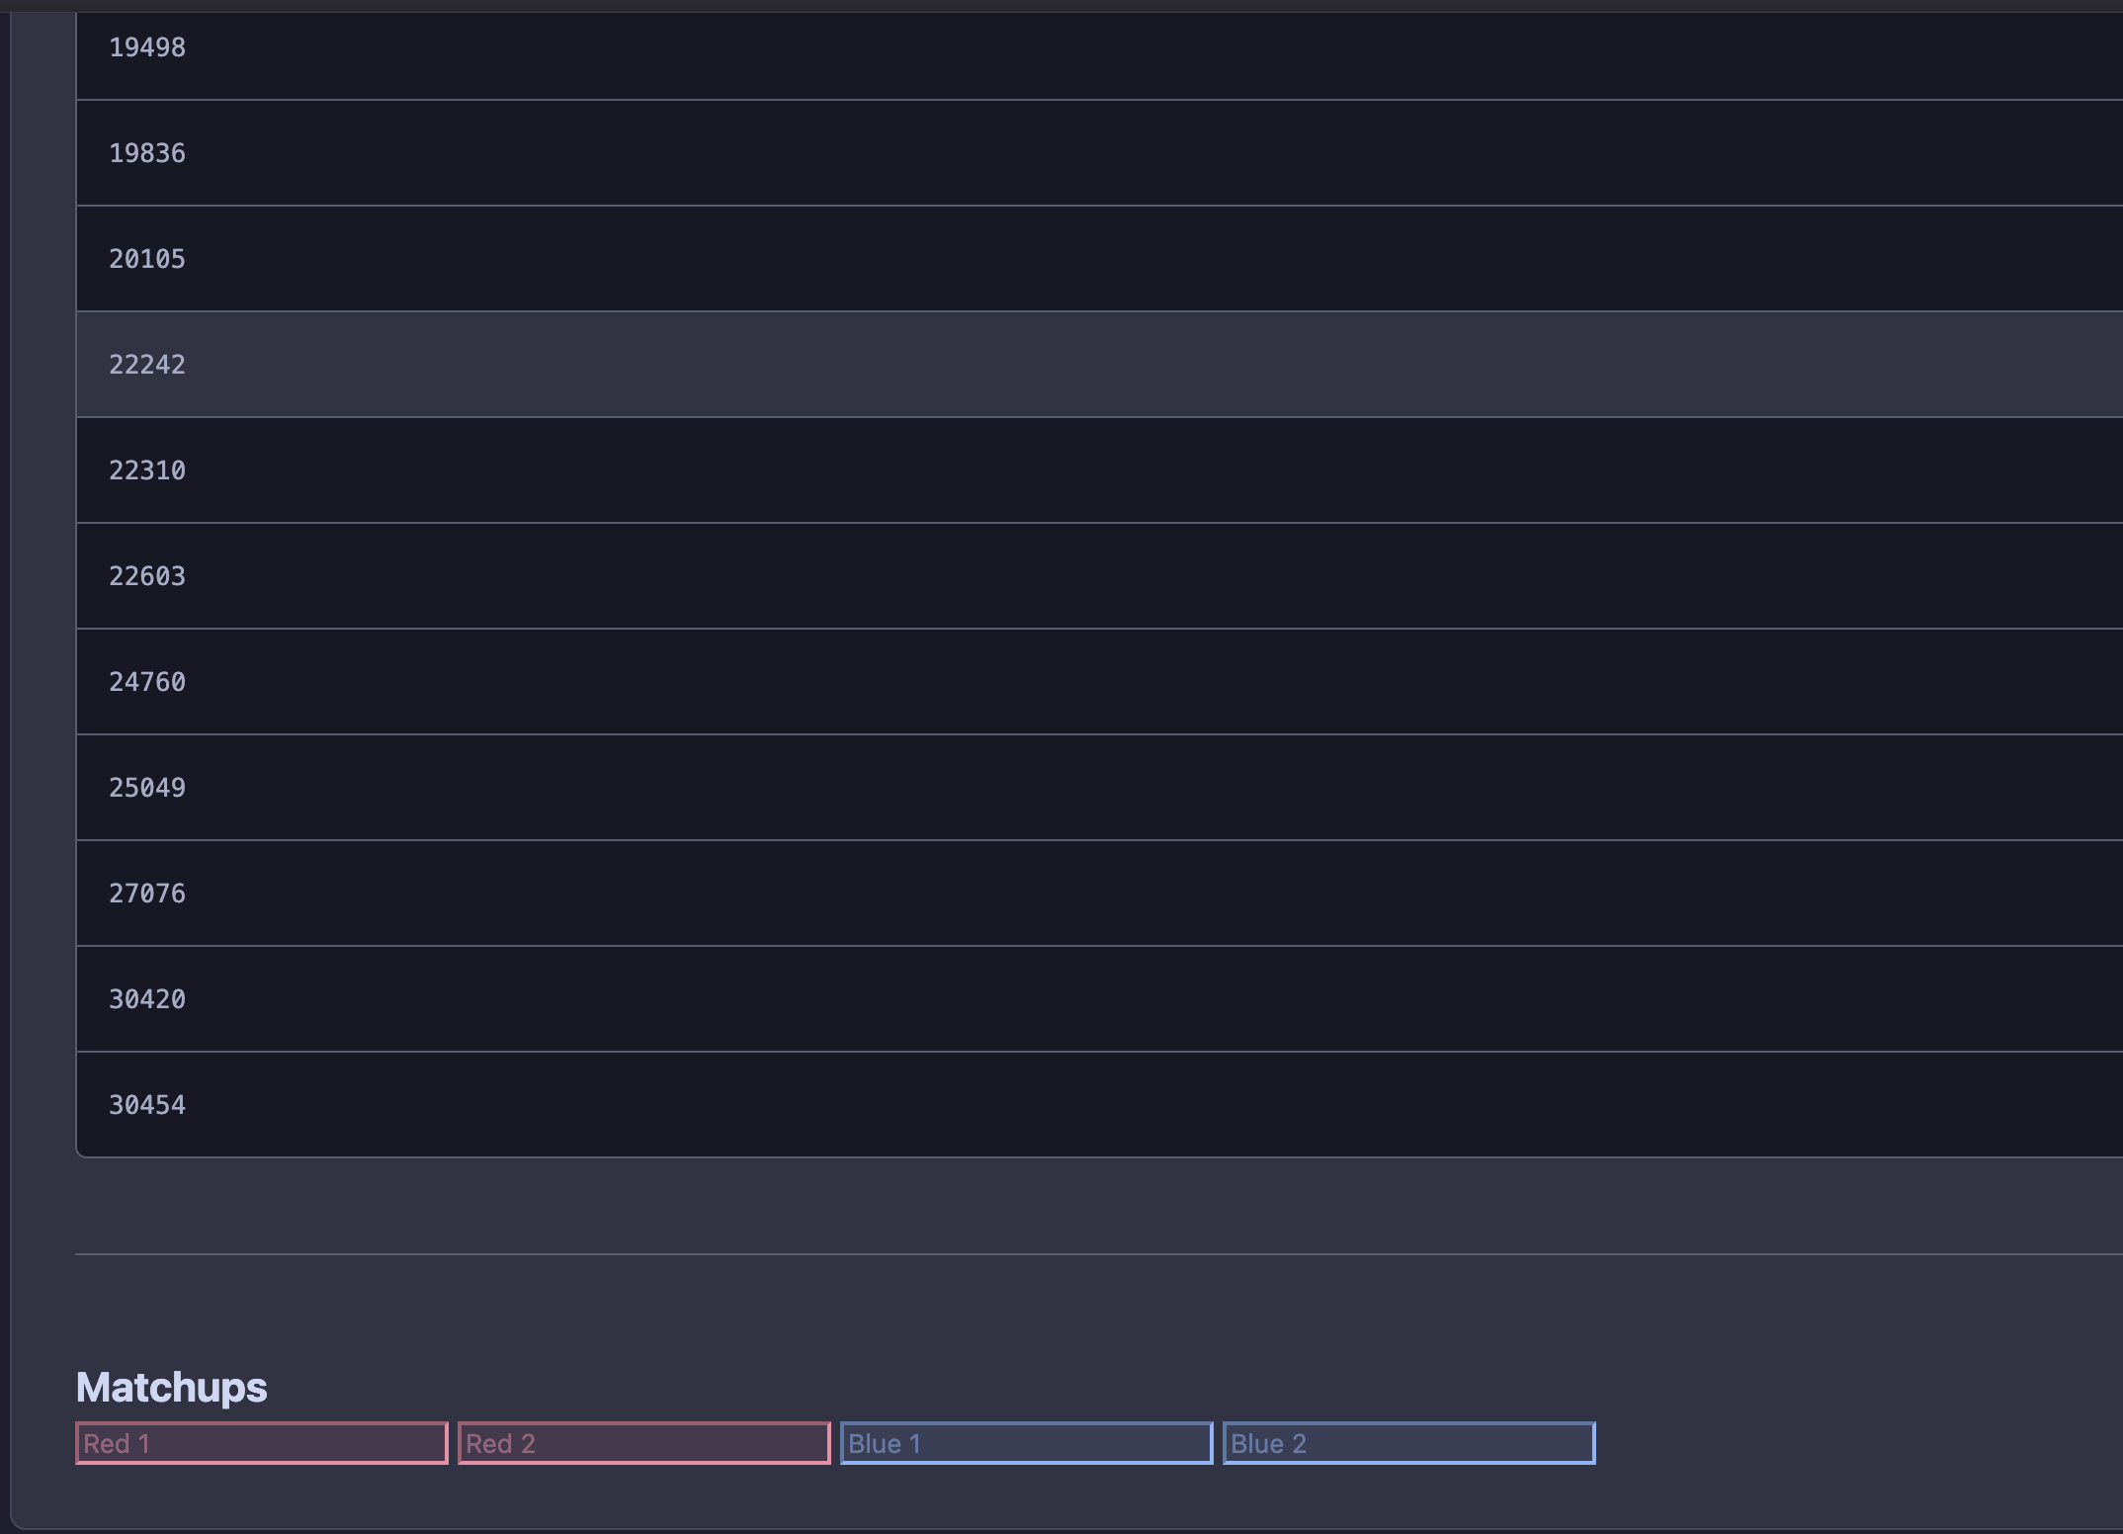
Task: Click the Matchups heading
Action: (x=171, y=1388)
